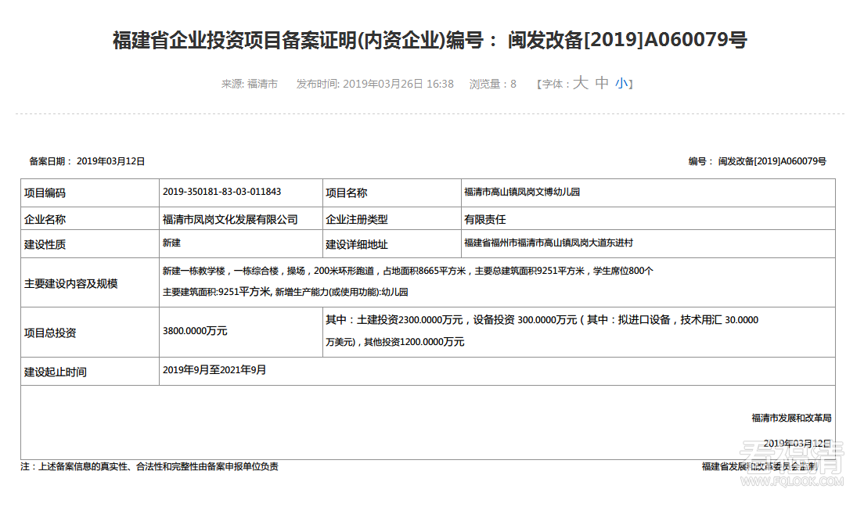The width and height of the screenshot is (864, 507).
Task: Click the publish time 2019年03月26日 16:38
Action: click(x=375, y=84)
